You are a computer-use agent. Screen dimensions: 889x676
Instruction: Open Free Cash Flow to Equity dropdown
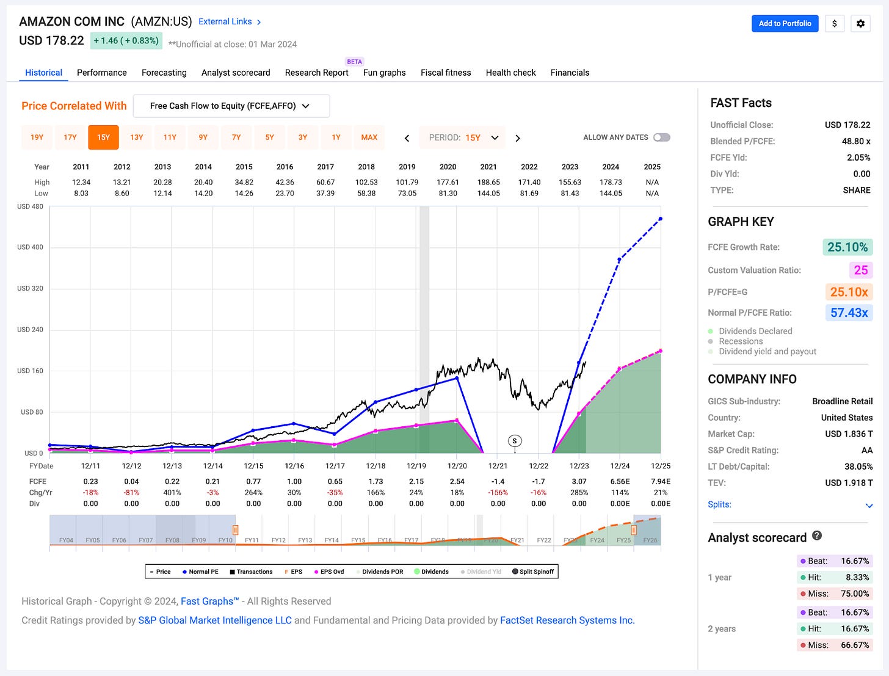click(x=231, y=106)
